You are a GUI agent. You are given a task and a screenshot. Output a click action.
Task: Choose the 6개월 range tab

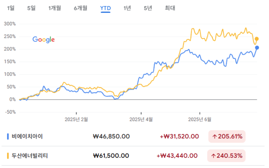(x=80, y=8)
